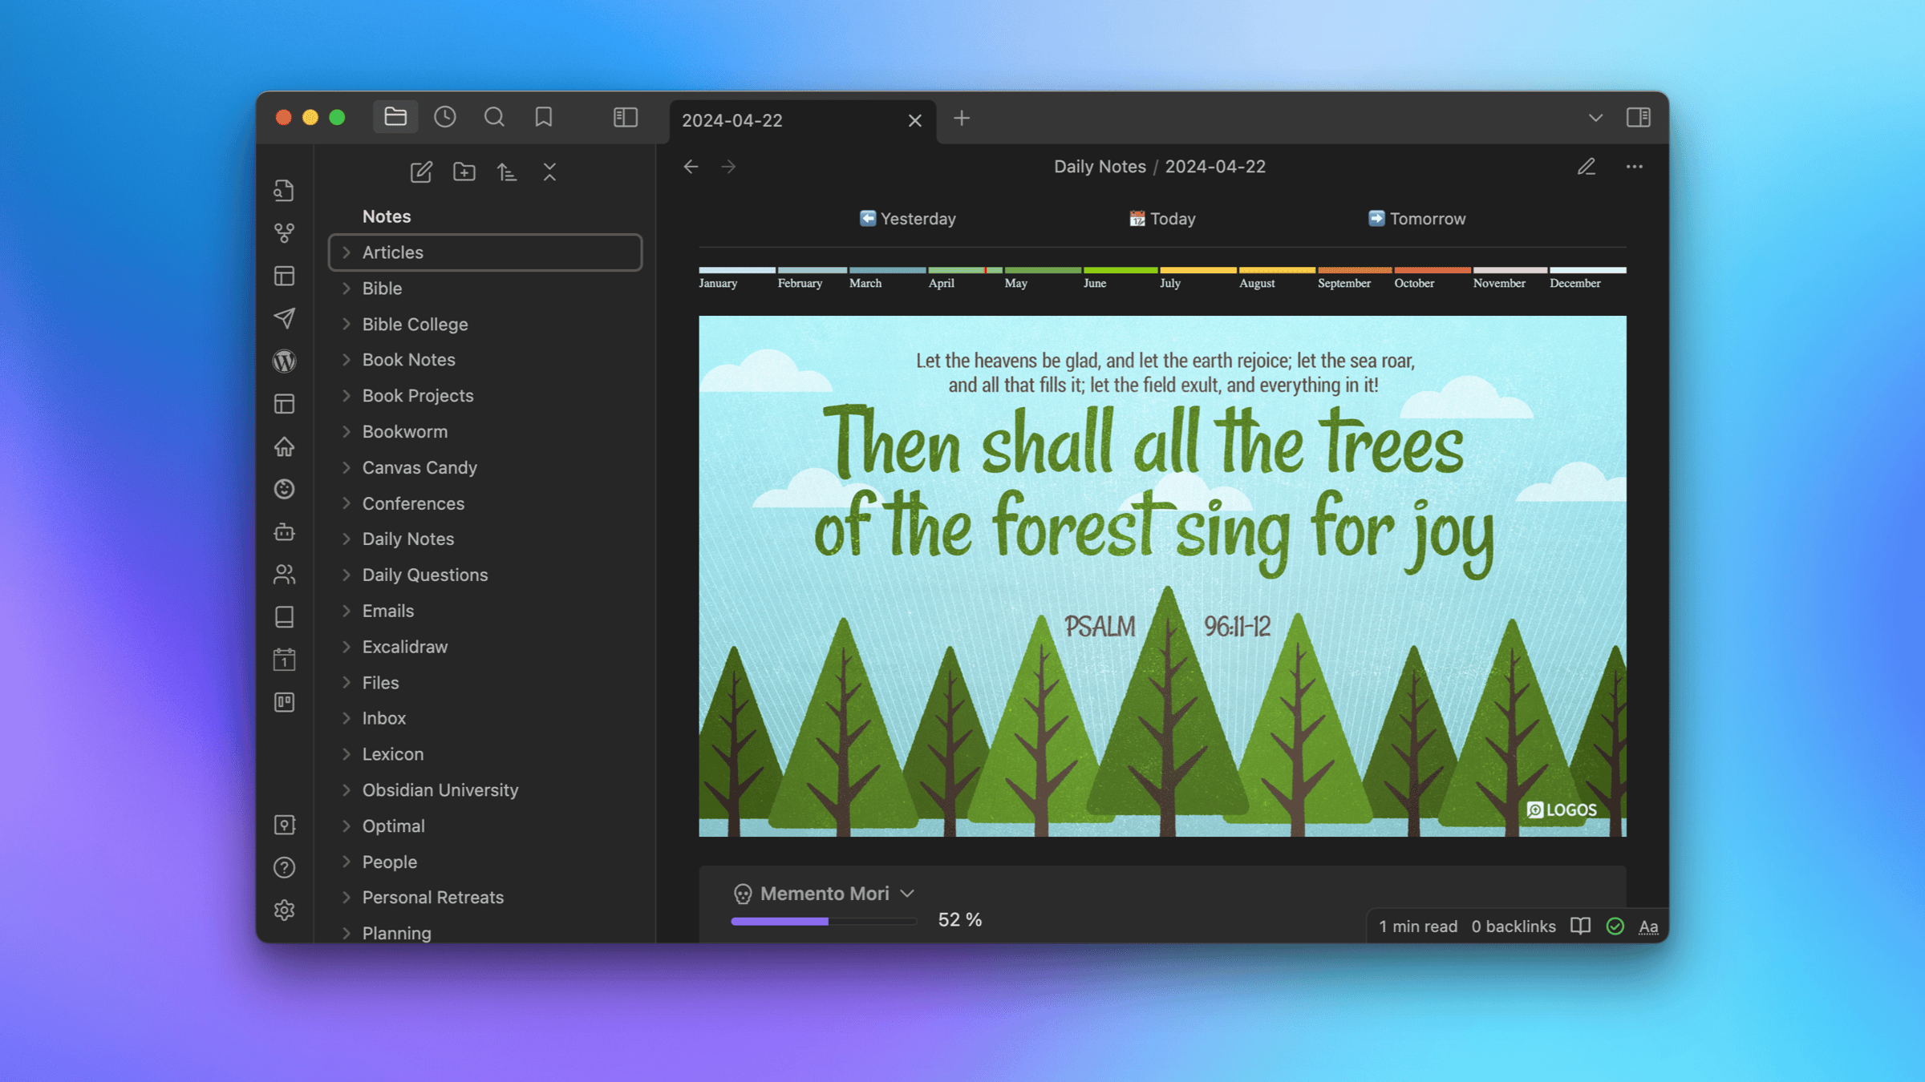Click the Daily Notes breadcrumb

click(1100, 167)
